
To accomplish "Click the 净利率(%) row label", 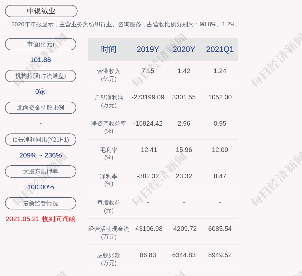I will 109,180.
